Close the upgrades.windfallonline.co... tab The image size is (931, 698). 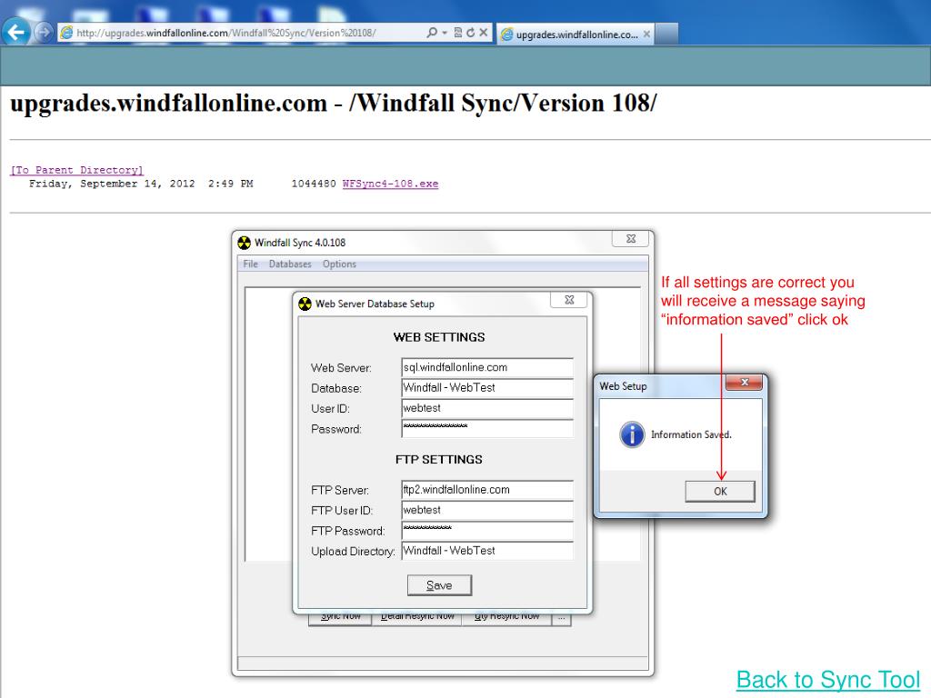646,35
